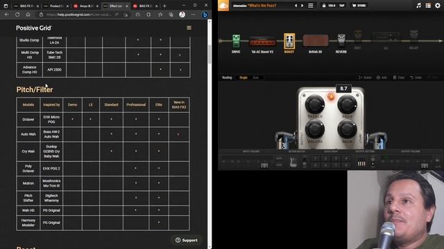The image size is (444, 249).
Task: Click the Auto Wah row model cell
Action: click(x=28, y=134)
